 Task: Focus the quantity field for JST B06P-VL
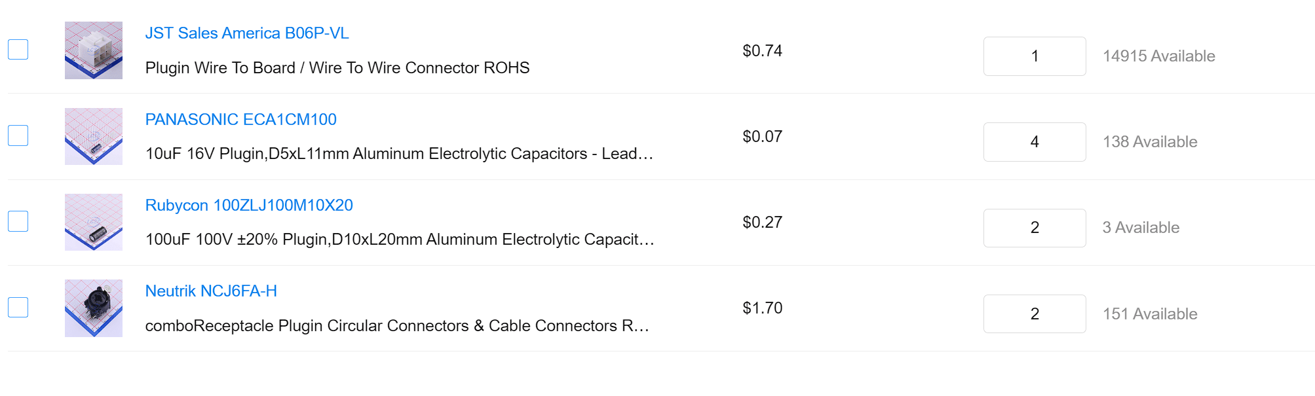[1035, 56]
